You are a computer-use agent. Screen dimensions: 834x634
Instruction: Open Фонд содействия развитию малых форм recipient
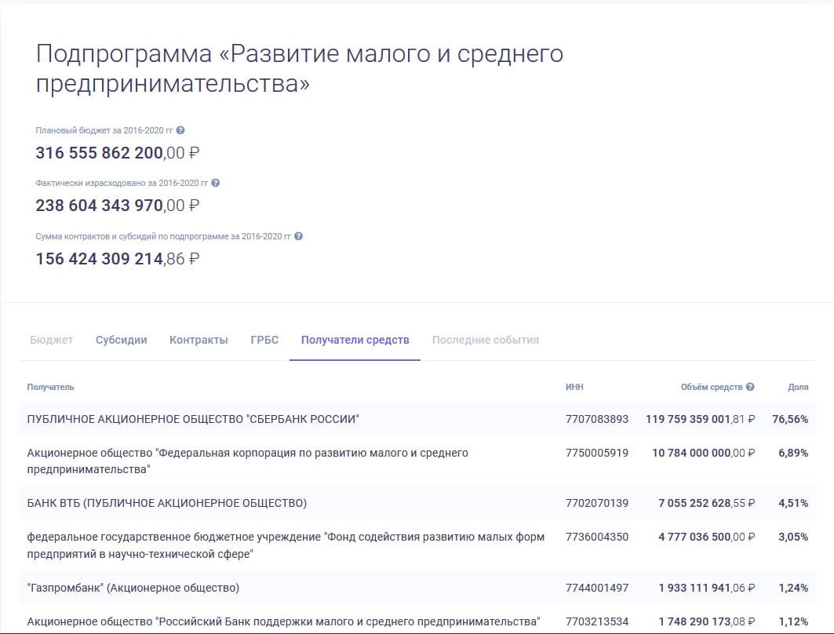(286, 545)
